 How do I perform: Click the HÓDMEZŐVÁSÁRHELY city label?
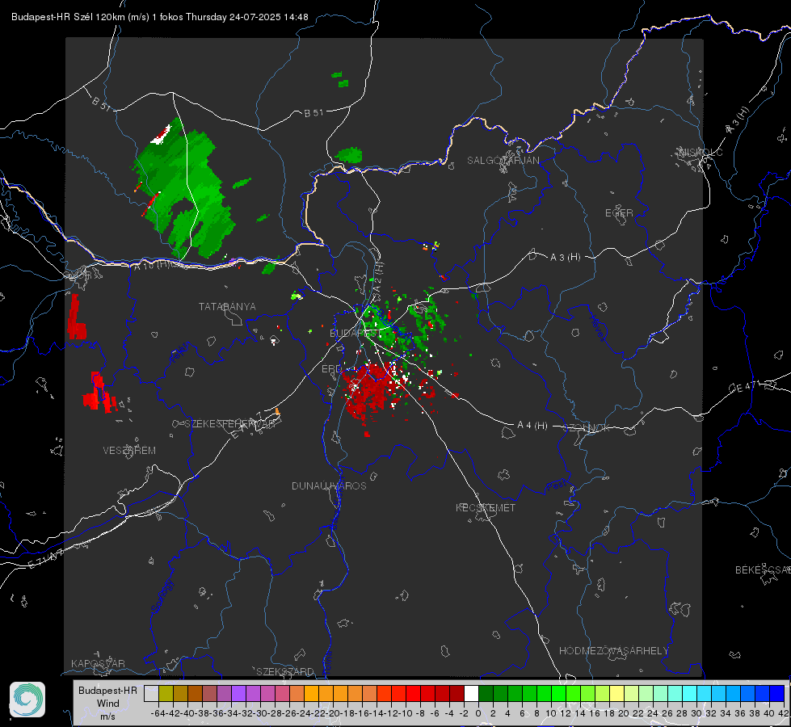(x=613, y=651)
